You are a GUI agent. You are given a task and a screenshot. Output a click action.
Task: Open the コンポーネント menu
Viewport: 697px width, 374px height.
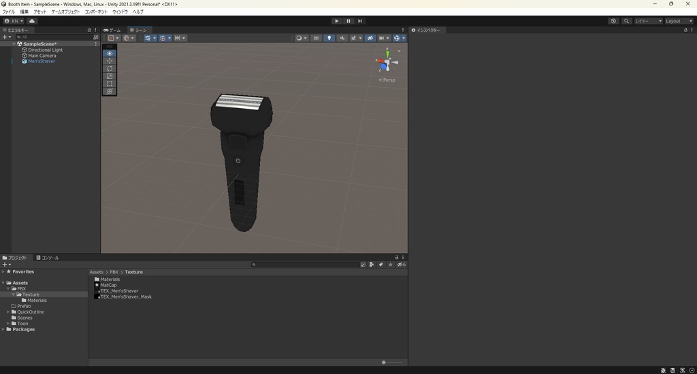96,12
